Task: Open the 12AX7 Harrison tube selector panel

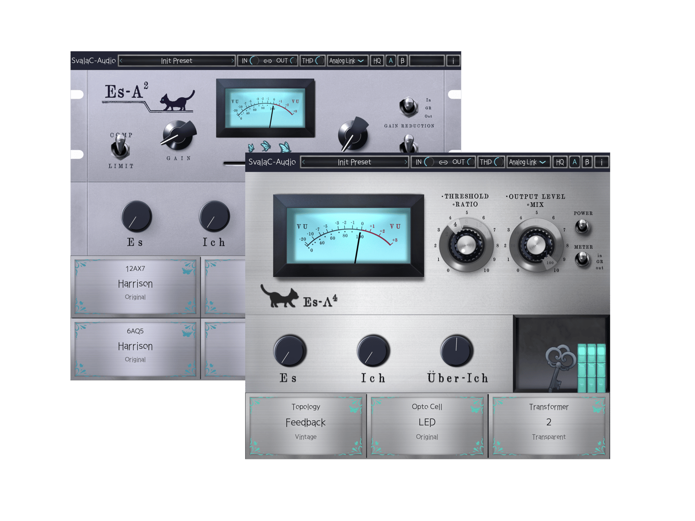Action: click(x=135, y=286)
